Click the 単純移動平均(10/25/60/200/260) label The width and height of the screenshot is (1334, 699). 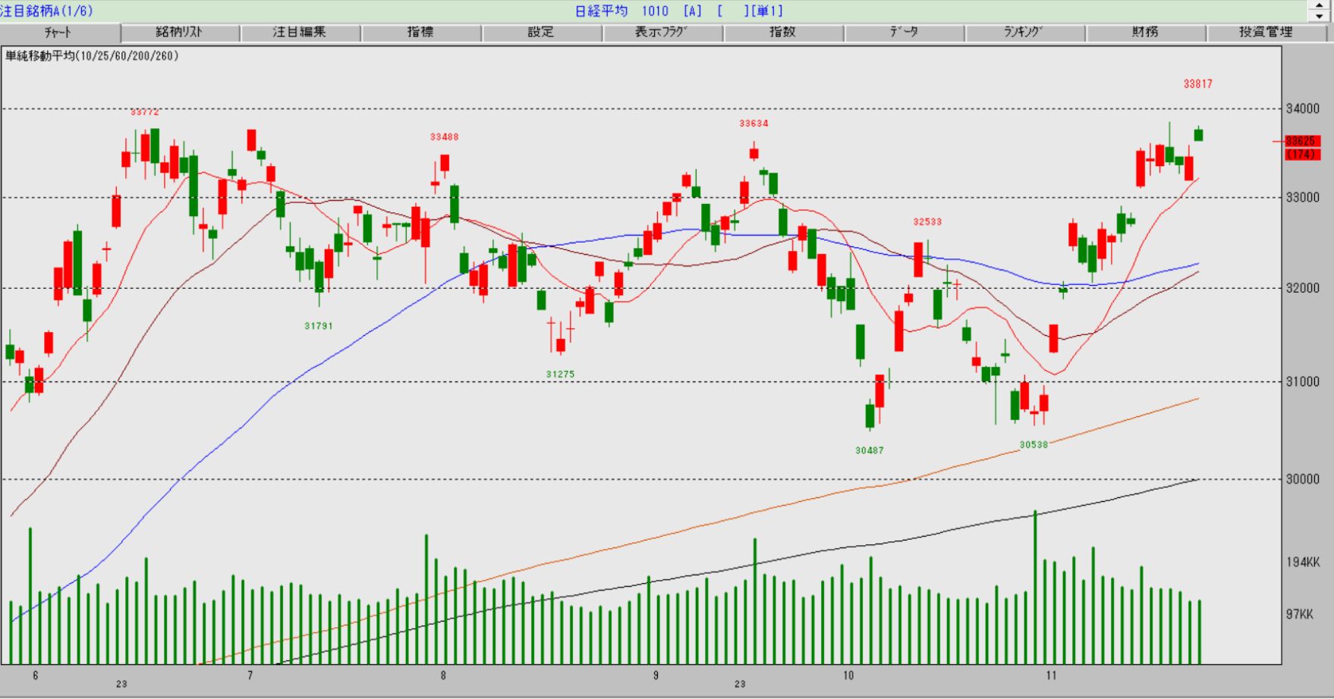point(92,56)
